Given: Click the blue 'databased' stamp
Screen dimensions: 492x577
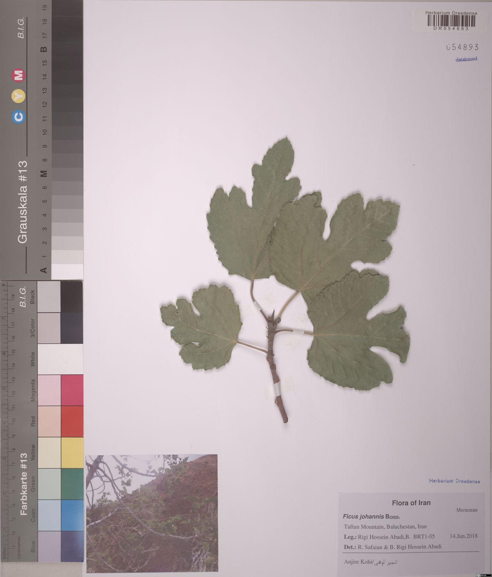Looking at the screenshot, I should coord(466,59).
